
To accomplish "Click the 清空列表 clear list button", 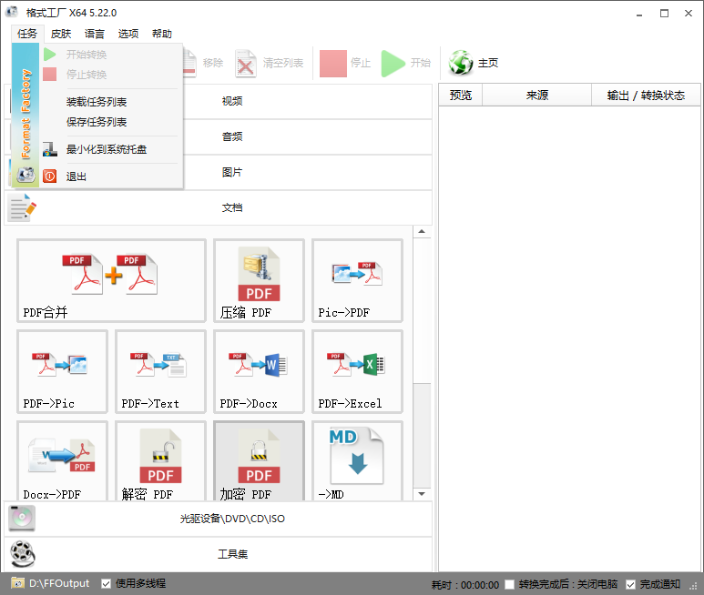I will pos(270,63).
